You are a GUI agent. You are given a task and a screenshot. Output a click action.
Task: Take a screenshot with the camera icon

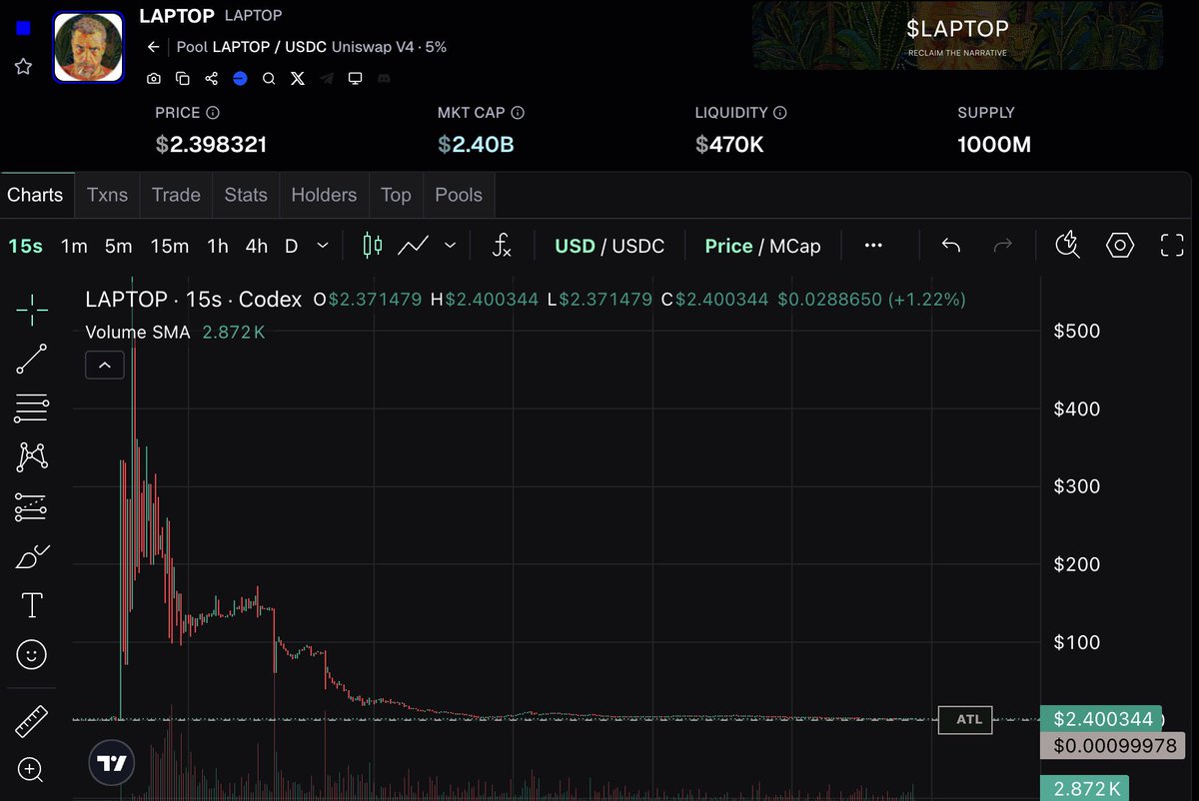coord(154,78)
